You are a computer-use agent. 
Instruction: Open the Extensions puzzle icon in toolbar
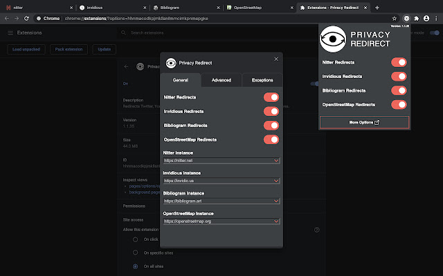coord(416,18)
